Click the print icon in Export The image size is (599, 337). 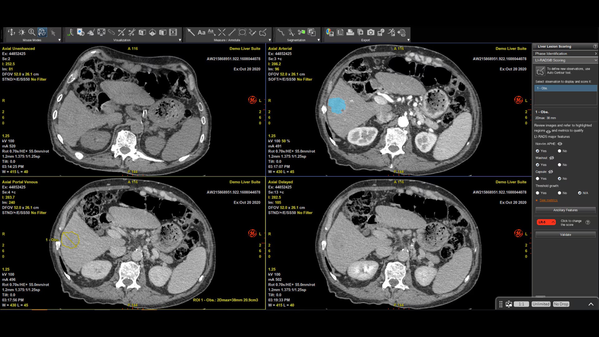coord(350,32)
